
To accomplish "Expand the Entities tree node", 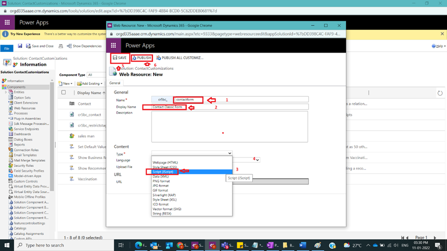I will coord(6,92).
